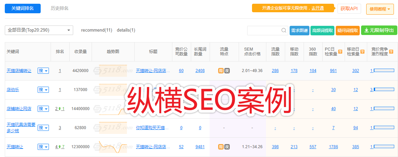
Task: Click the 需求图谱 button
Action: pos(300,31)
